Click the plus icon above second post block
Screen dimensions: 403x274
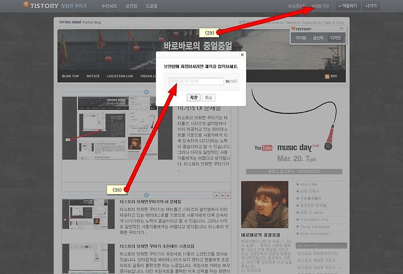146,195
